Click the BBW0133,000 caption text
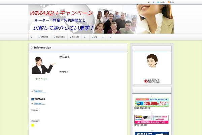The image size is (202, 135). [x=140, y=125]
